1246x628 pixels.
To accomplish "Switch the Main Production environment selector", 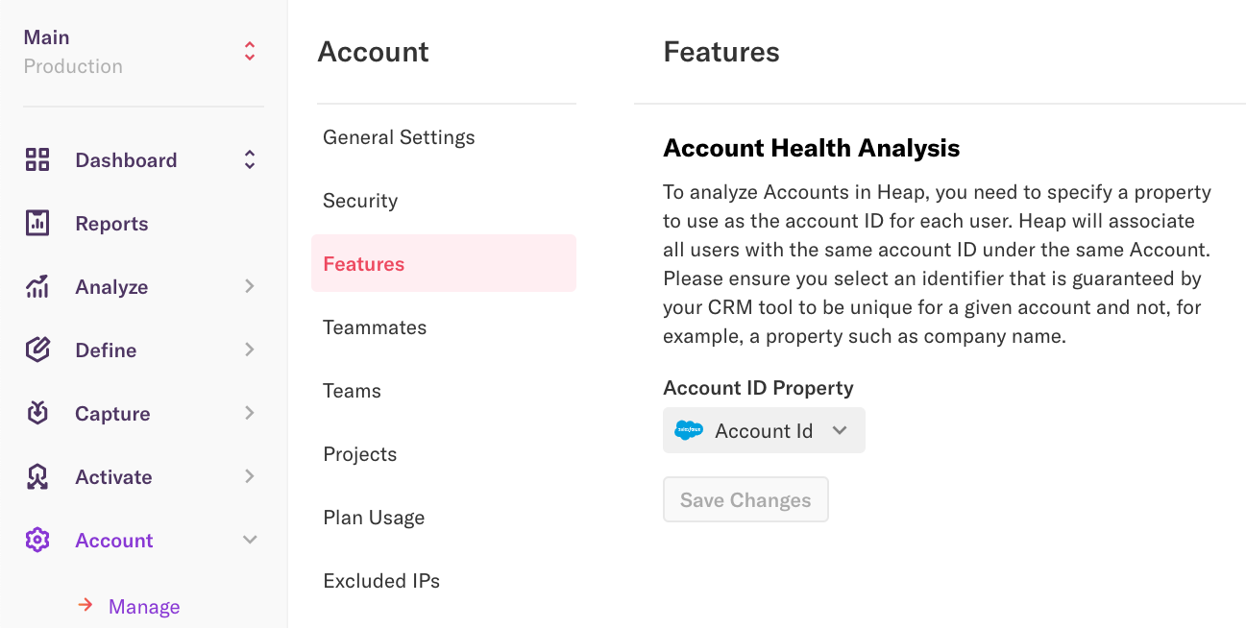I will pos(249,51).
